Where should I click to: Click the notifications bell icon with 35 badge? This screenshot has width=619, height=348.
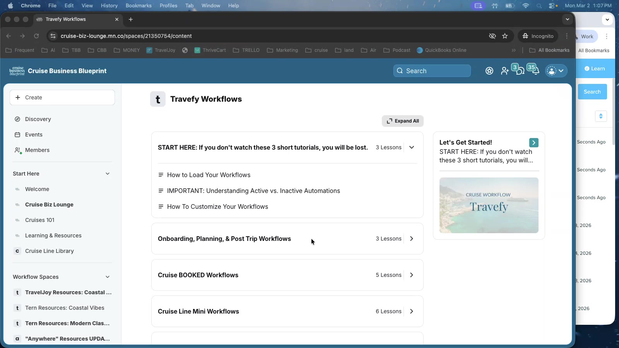coord(535,71)
